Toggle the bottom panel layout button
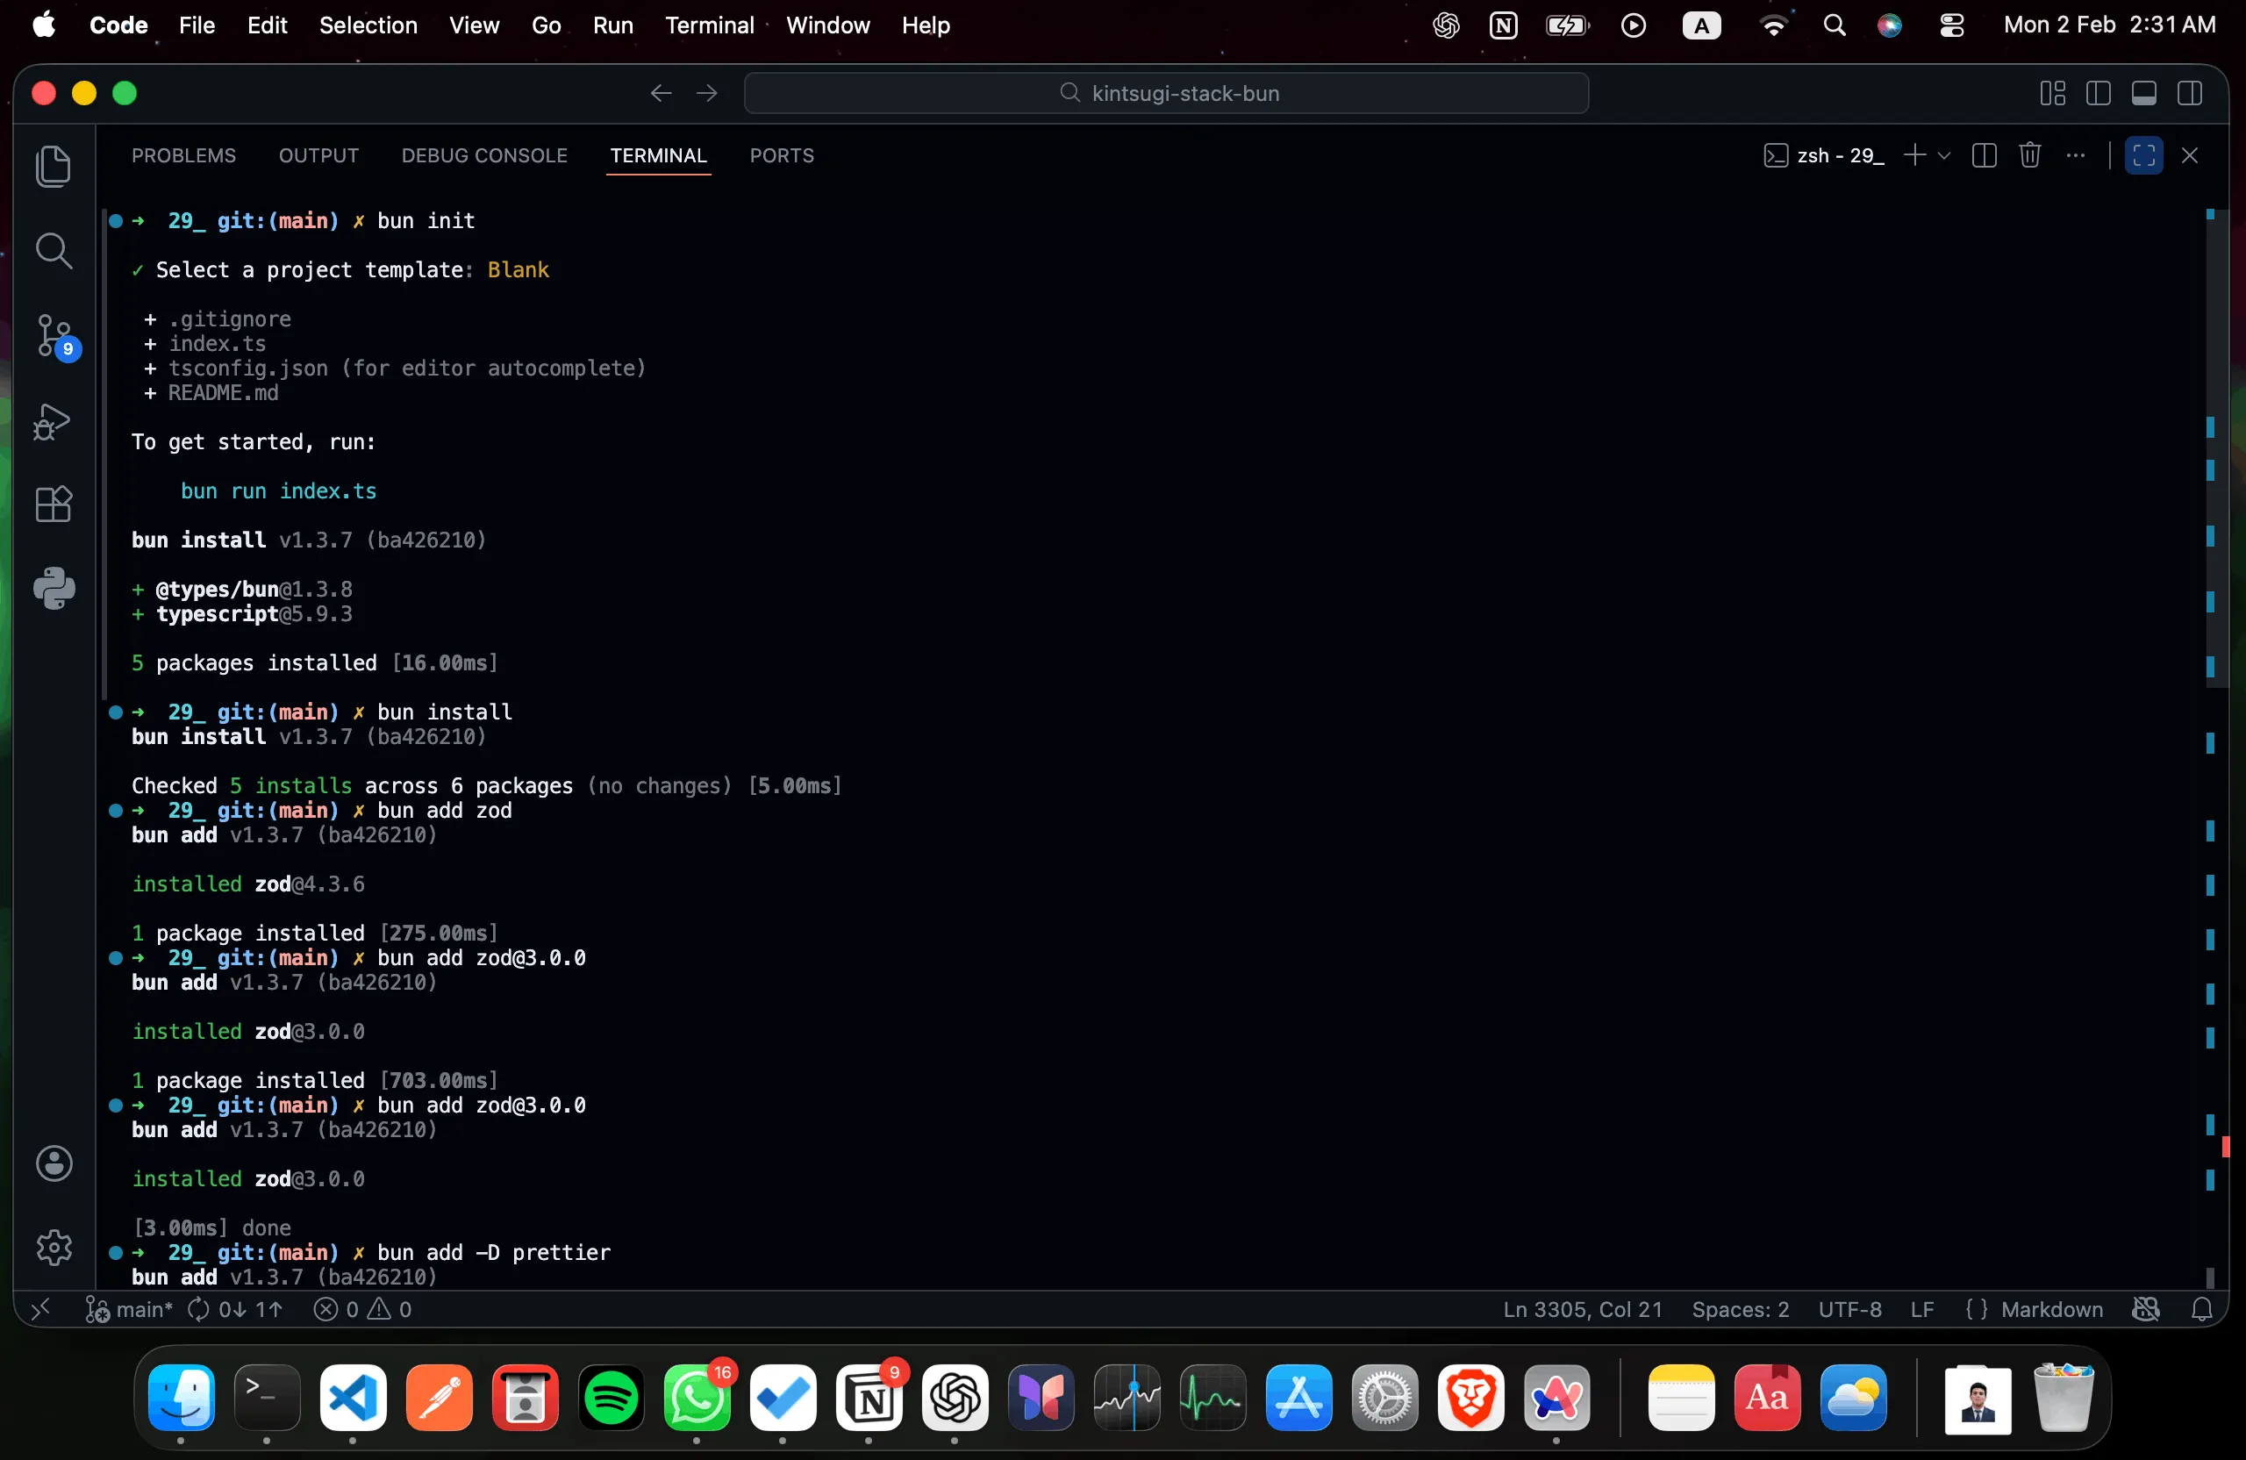 [2143, 93]
